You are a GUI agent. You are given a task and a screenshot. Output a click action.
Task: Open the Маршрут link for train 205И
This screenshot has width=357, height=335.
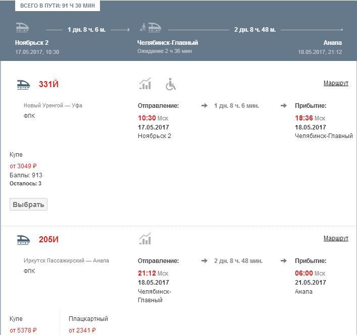336,238
